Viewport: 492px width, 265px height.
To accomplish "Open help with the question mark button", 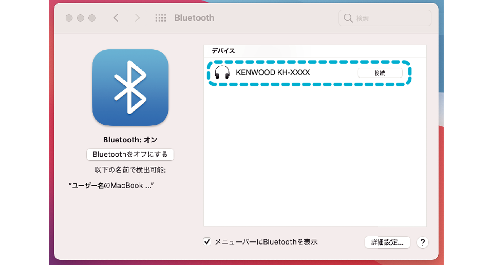I will pyautogui.click(x=423, y=242).
